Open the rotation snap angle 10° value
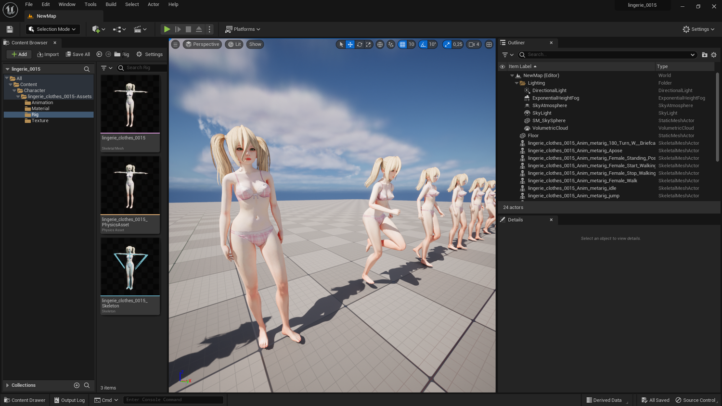722x406 pixels. pyautogui.click(x=433, y=44)
